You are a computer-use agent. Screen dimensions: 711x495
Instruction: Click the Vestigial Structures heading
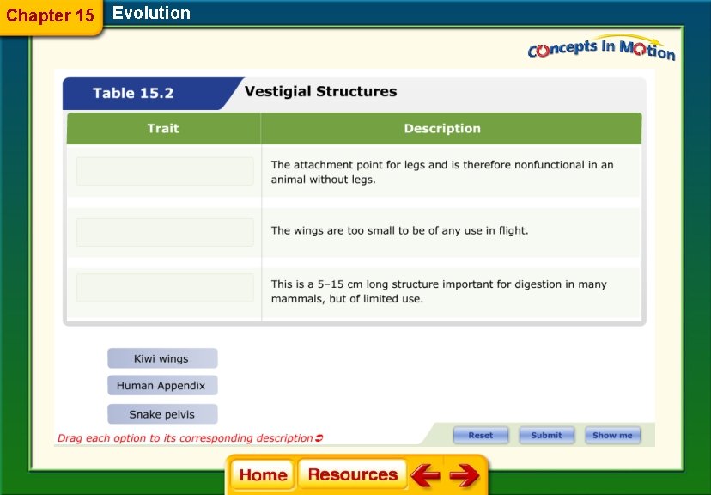click(x=320, y=91)
